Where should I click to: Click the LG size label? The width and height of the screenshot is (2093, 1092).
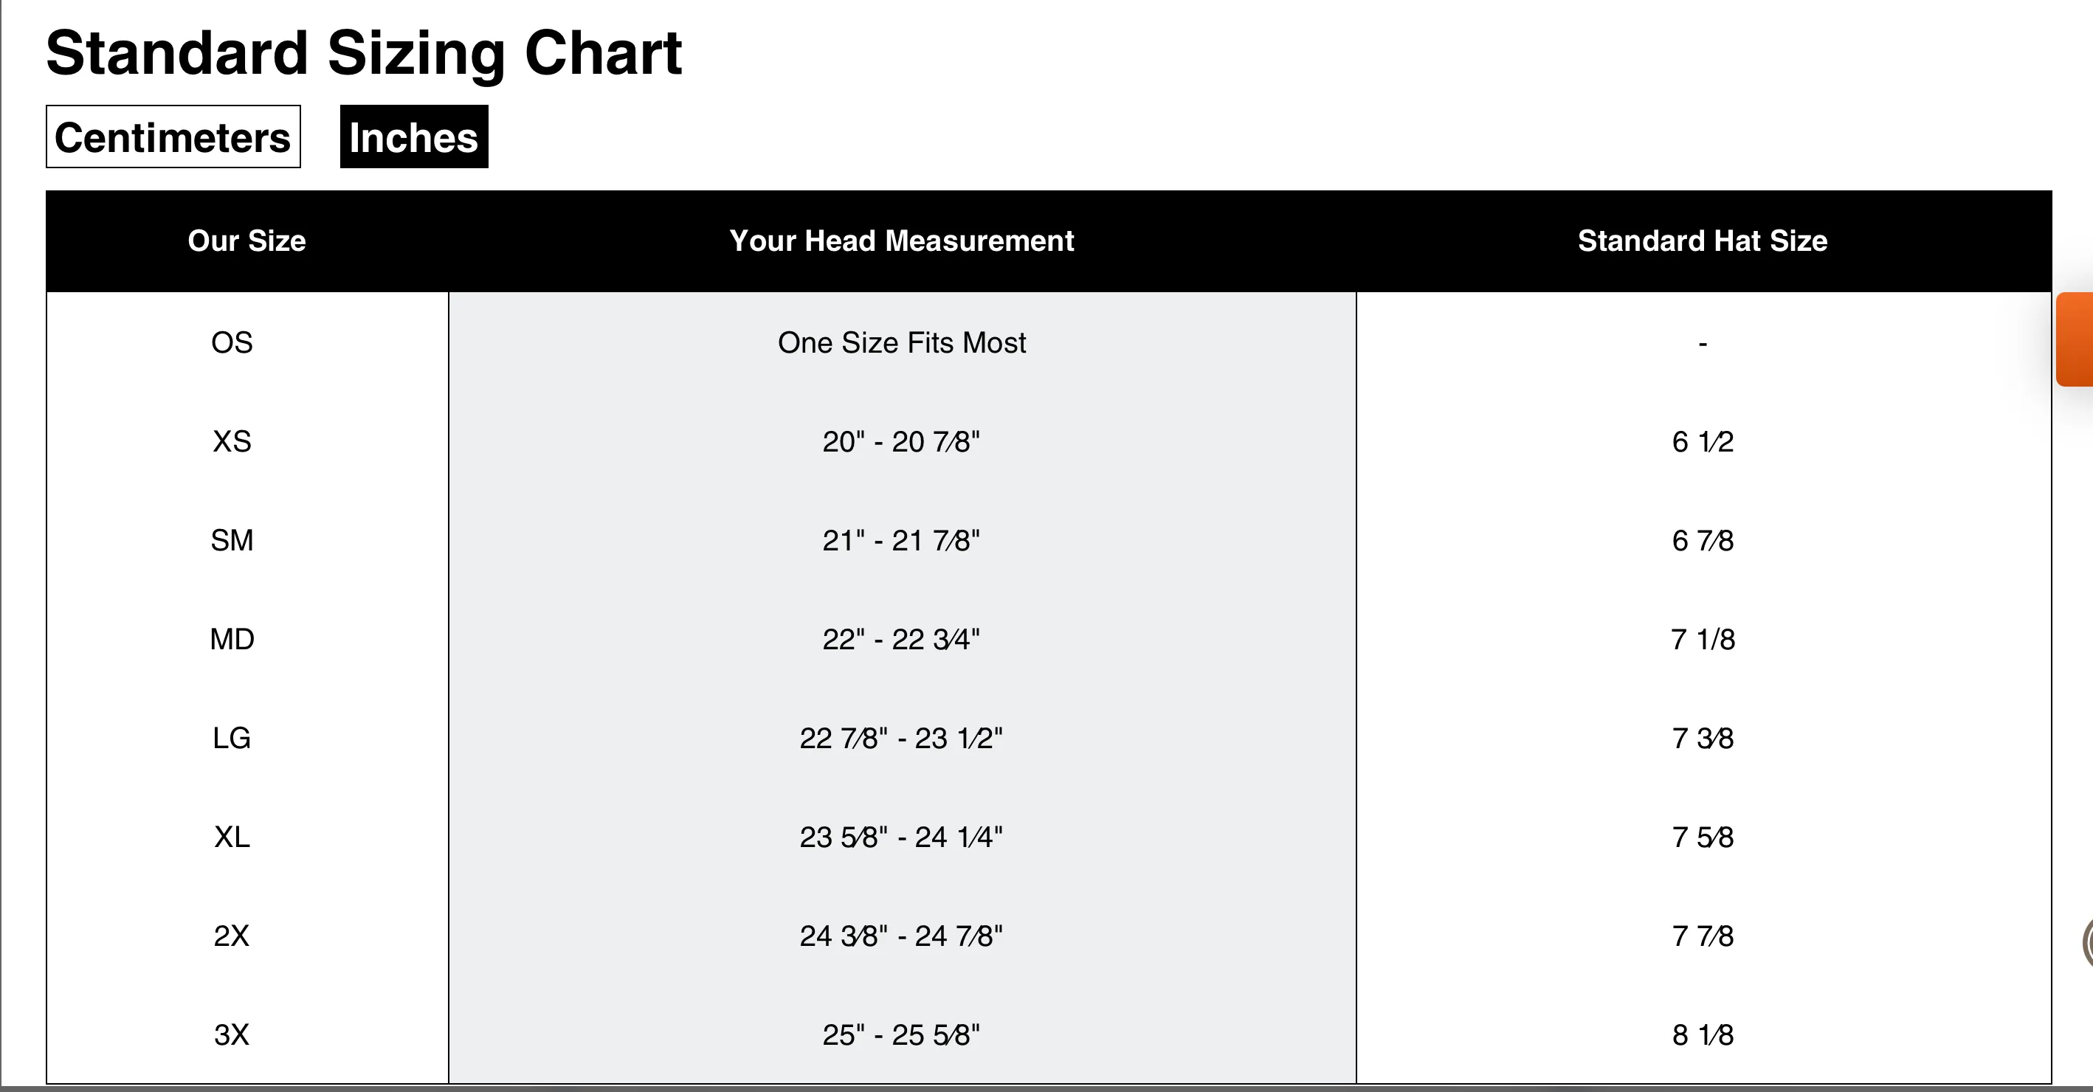pyautogui.click(x=232, y=739)
